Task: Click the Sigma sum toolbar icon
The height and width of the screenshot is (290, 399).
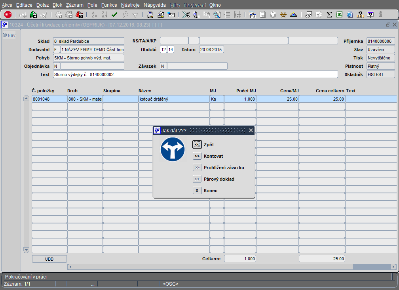Action: point(329,15)
